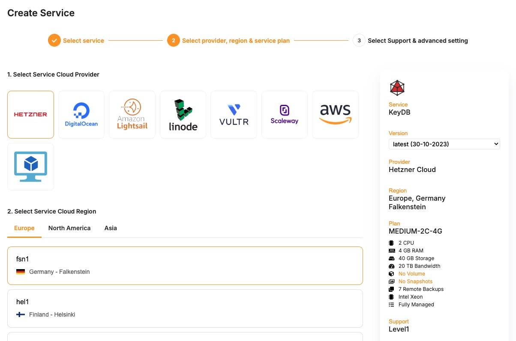Pick the Linode provider icon
516x341 pixels.
[183, 114]
